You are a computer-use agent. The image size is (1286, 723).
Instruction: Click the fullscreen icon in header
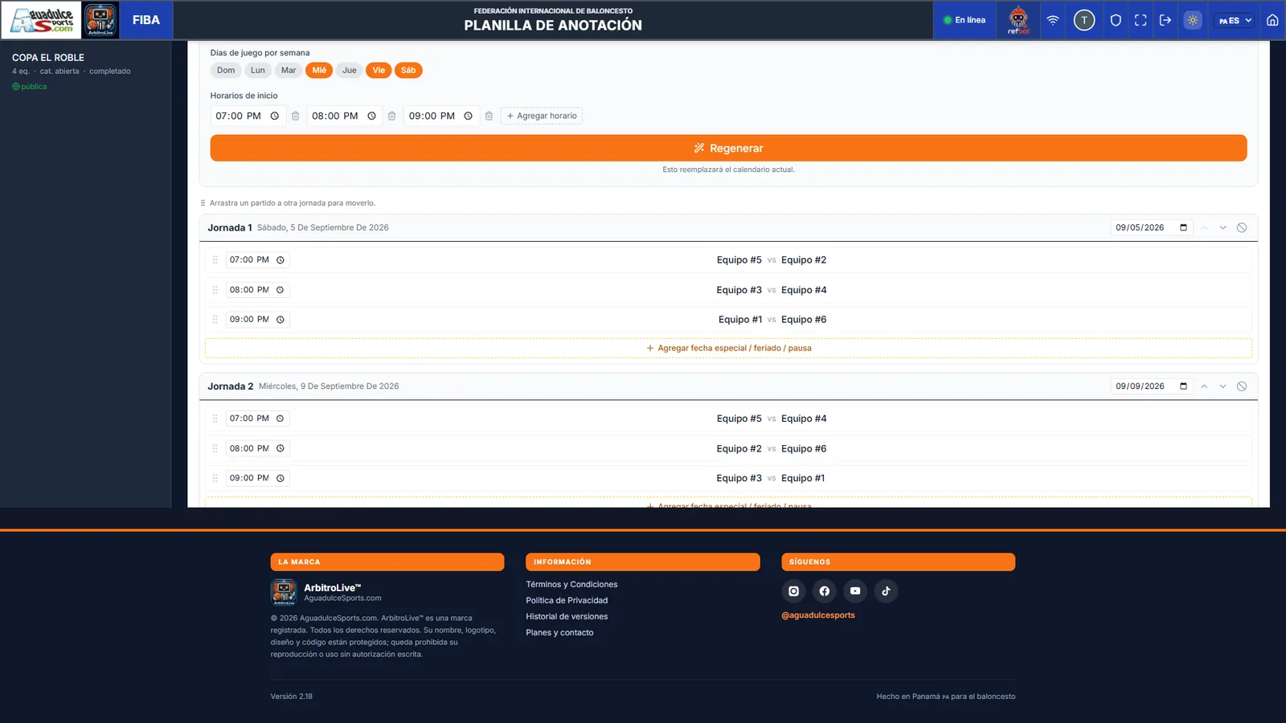coord(1141,20)
